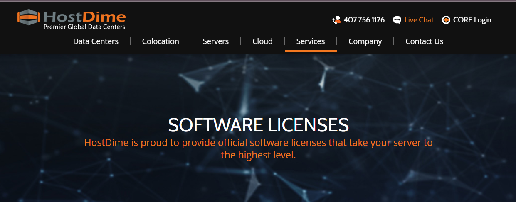Viewport: 516px width, 202px height.
Task: Dial the 407.756.1126 phone number link
Action: click(364, 20)
